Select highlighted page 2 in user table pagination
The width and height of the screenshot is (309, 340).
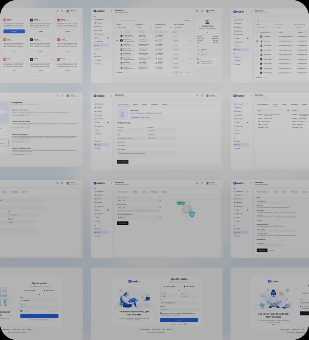pyautogui.click(x=176, y=73)
